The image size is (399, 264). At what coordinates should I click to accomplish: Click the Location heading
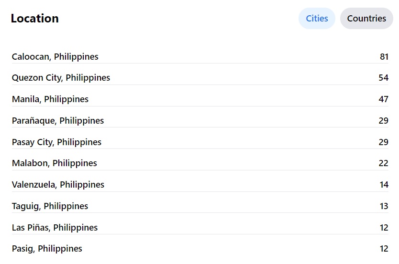pos(35,19)
